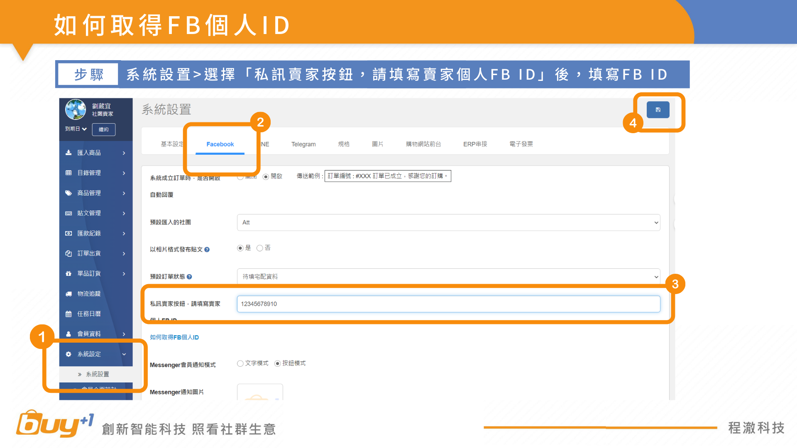
Task: Click the 系統設定 gear icon
Action: (x=68, y=354)
